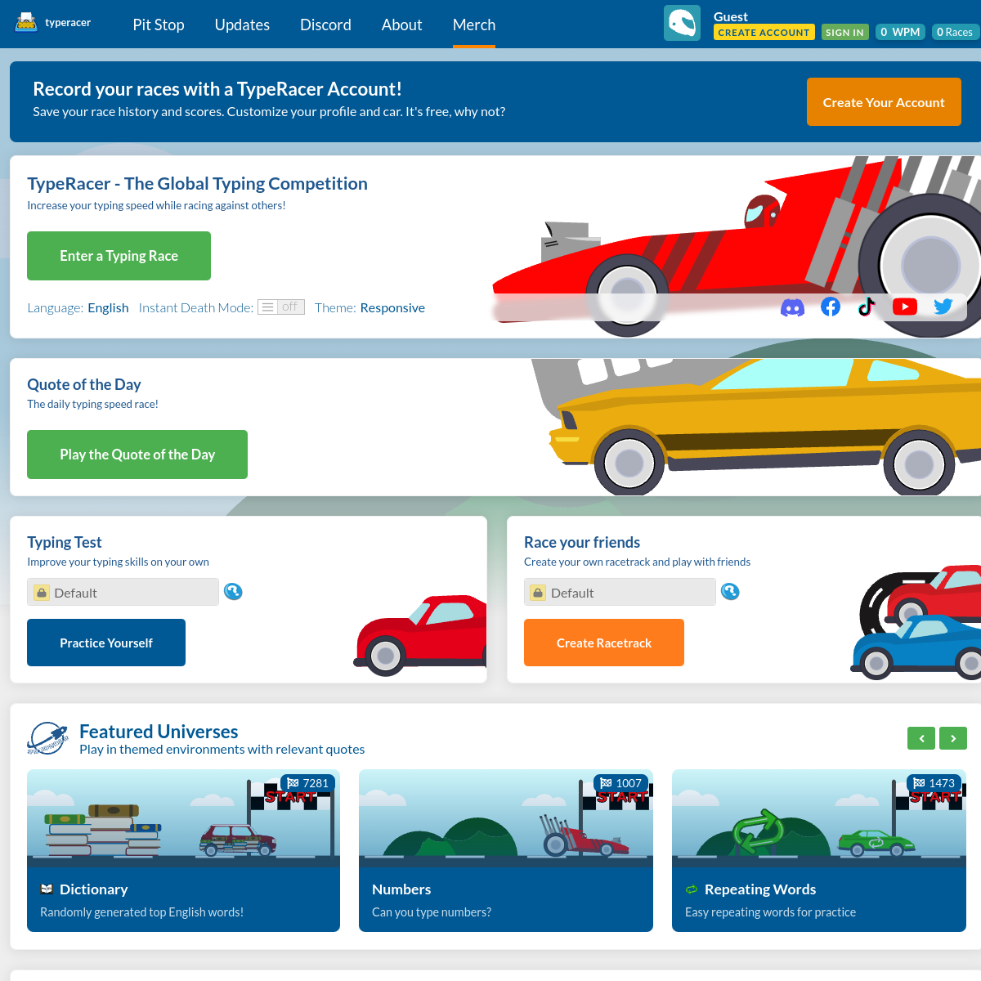
Task: Click the Twitter bird icon
Action: click(943, 306)
